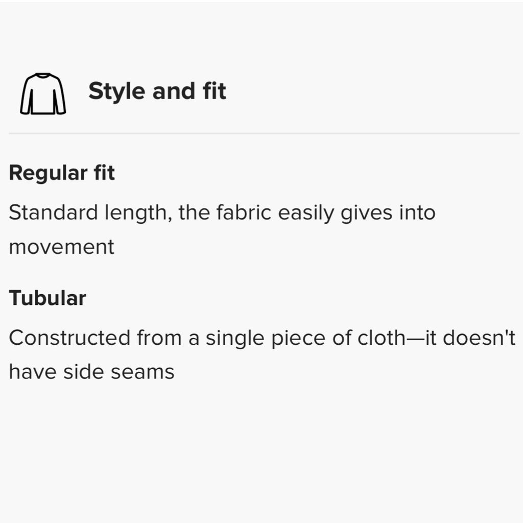
Task: Click the divider line under the heading
Action: pos(264,133)
